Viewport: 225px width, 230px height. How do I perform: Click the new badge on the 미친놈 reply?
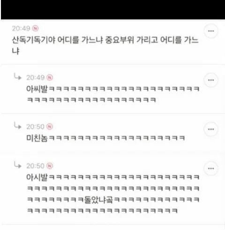50,127
